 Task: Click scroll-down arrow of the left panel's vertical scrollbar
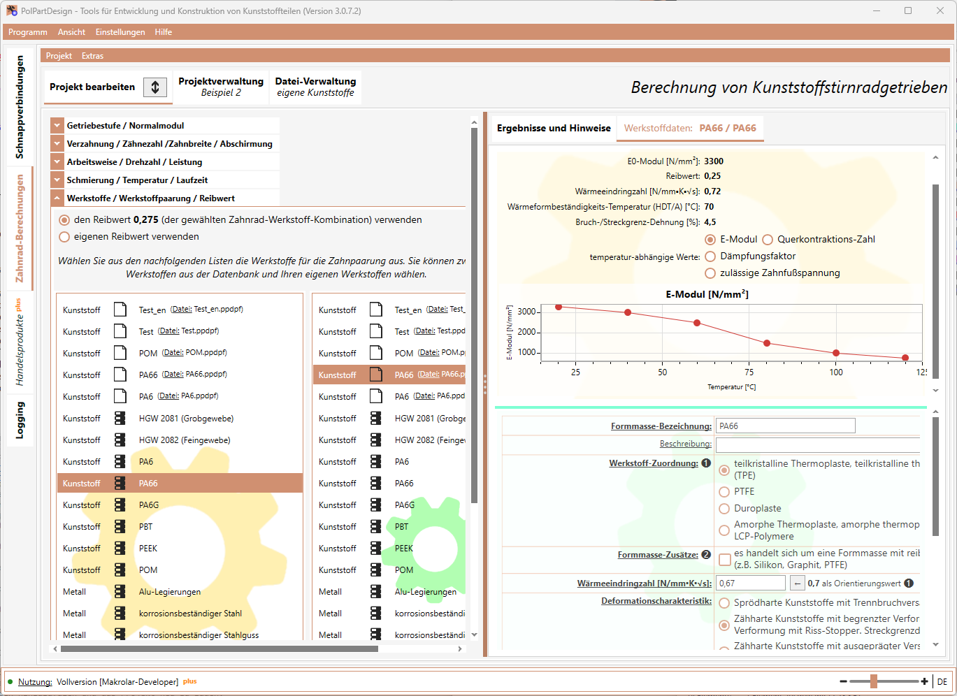point(474,635)
